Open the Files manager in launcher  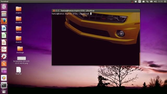[4, 14]
